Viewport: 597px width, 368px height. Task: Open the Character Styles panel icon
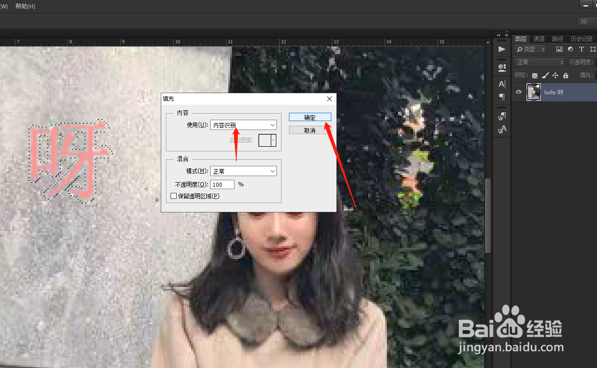[501, 129]
